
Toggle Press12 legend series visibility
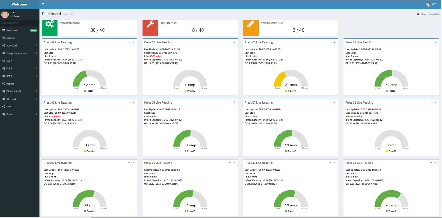pos(391,211)
